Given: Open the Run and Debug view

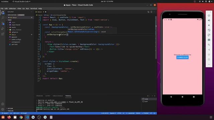Looking at the screenshot, I should coord(3,29).
